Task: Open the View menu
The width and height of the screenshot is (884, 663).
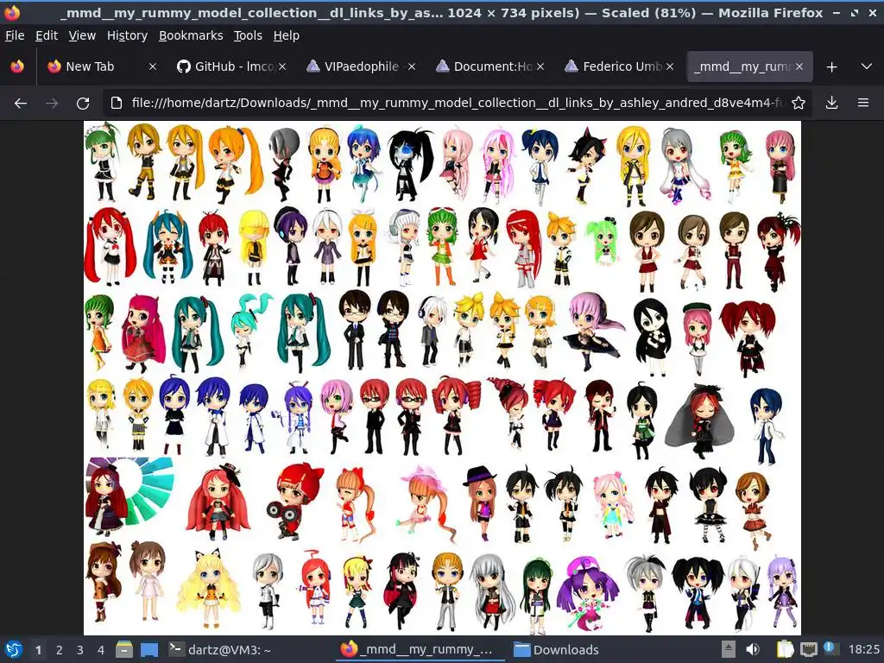Action: pos(82,35)
